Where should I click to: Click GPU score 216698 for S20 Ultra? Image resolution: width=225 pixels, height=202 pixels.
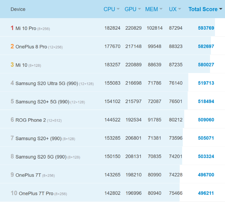(133, 83)
